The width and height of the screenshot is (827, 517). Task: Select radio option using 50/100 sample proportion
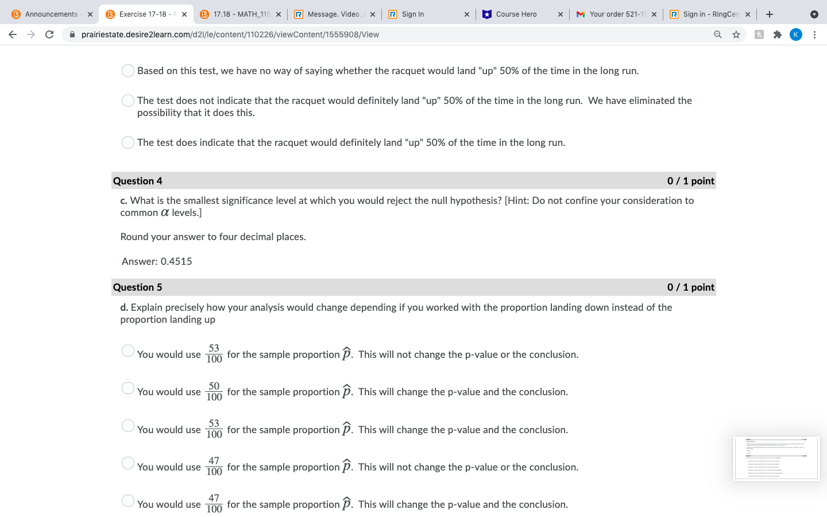click(x=127, y=388)
